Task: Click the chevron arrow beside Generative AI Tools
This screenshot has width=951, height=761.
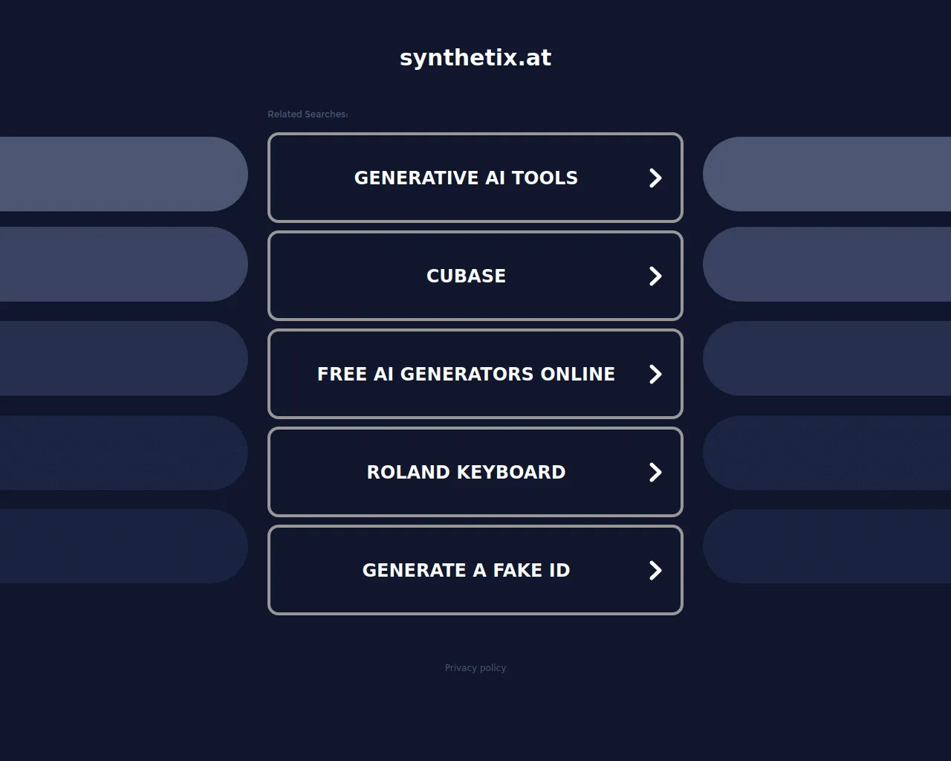Action: click(655, 178)
